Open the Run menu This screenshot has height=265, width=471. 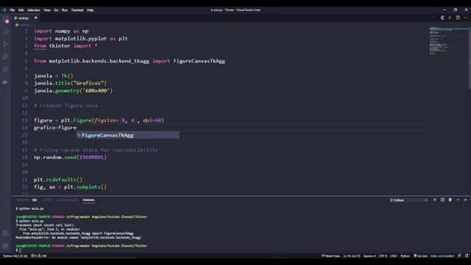click(65, 10)
